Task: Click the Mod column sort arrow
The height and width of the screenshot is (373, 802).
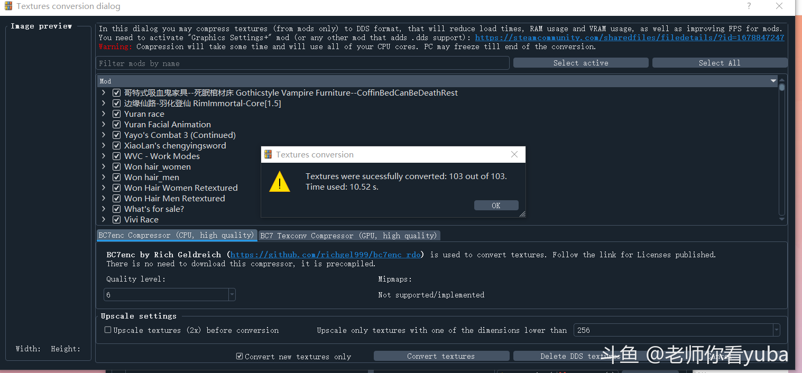Action: 773,81
